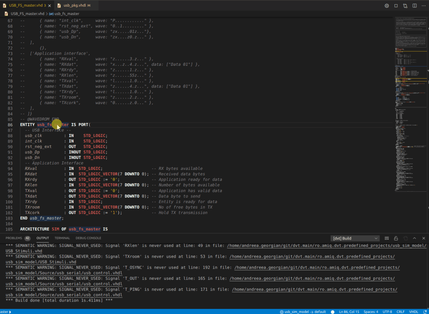Select the TERMINAL panel tab
Viewport: 429px width, 314px height.
click(x=62, y=238)
